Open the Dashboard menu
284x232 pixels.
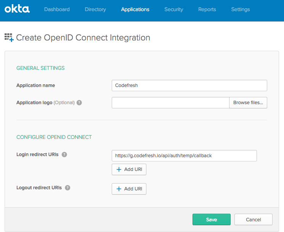coord(57,10)
